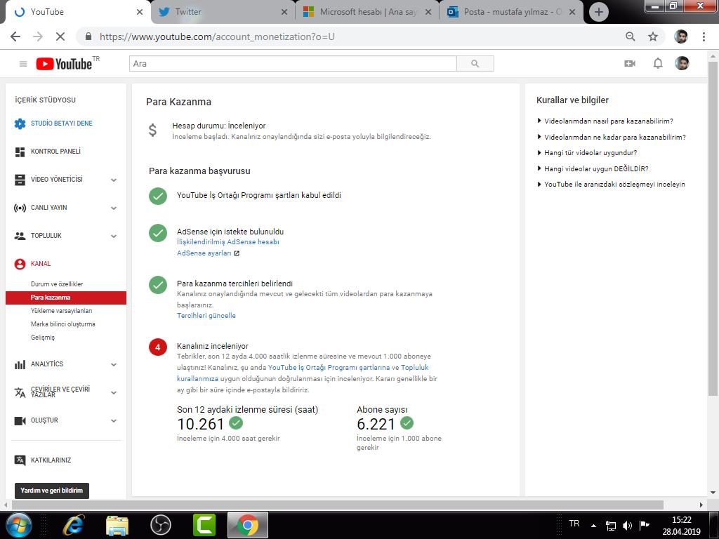Screen dimensions: 719x539
Task: Open Marka bilinci oluşturma sidebar item
Action: tap(62, 324)
